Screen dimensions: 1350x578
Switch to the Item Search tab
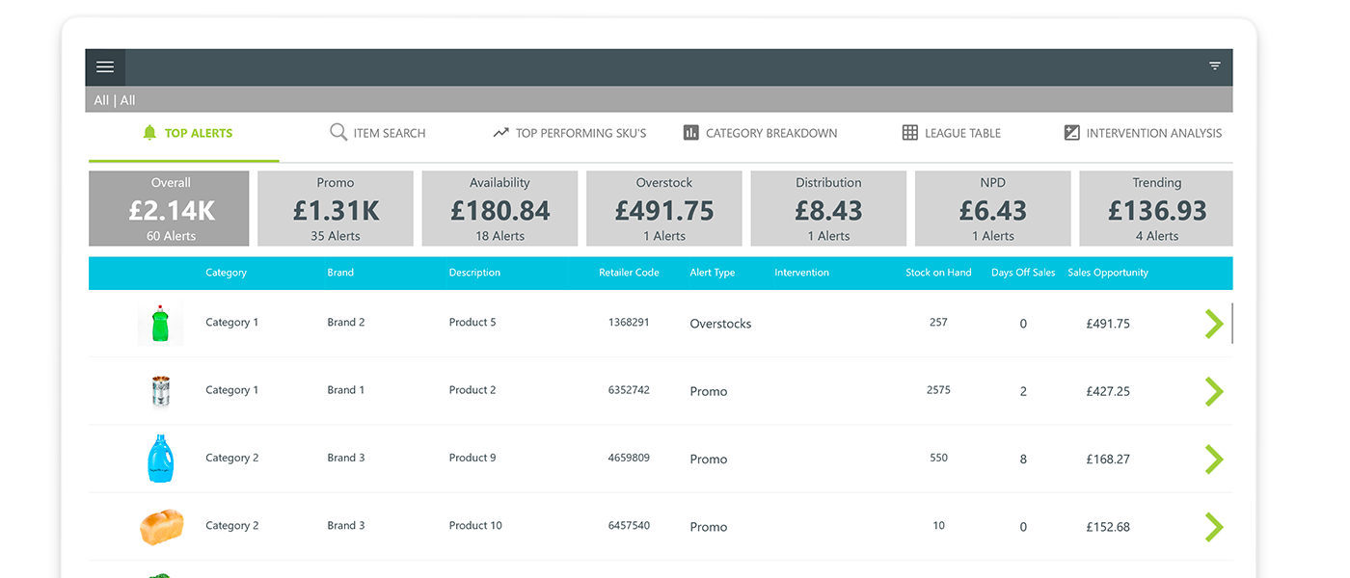tap(378, 133)
